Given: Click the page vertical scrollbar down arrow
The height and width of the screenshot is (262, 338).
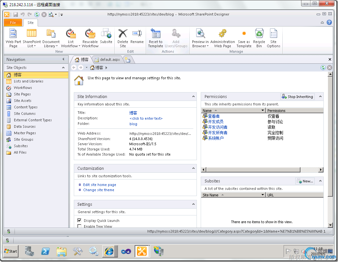Looking at the screenshot, I should [x=330, y=225].
